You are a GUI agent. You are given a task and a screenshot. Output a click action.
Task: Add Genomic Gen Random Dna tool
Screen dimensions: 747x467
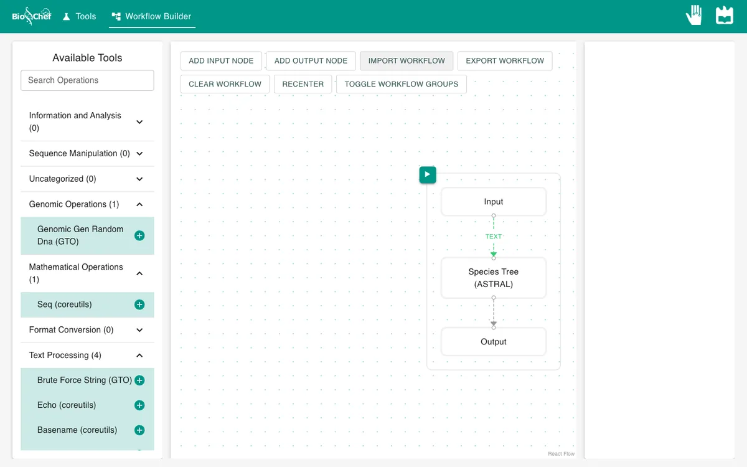tap(139, 235)
